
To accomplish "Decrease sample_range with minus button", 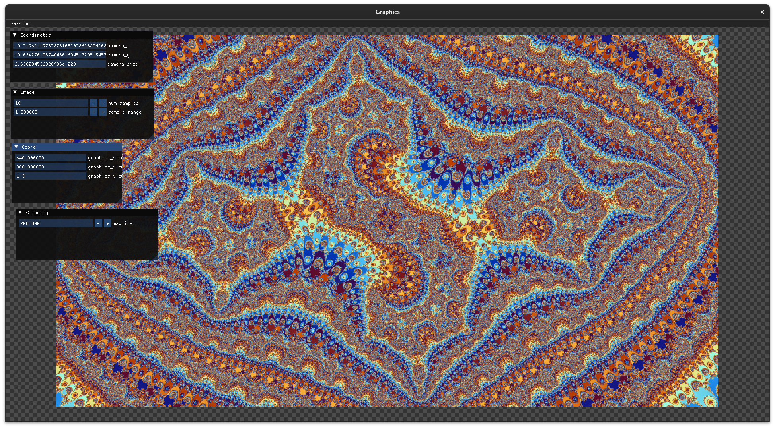I will [x=93, y=112].
